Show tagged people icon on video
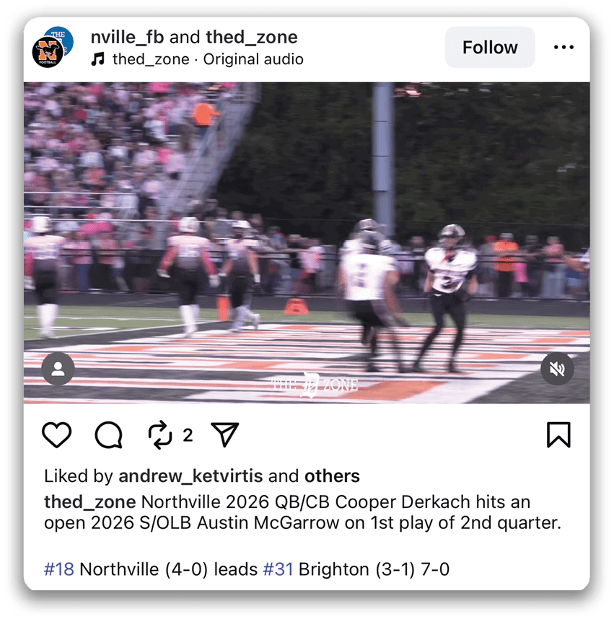The width and height of the screenshot is (614, 622). tap(58, 369)
